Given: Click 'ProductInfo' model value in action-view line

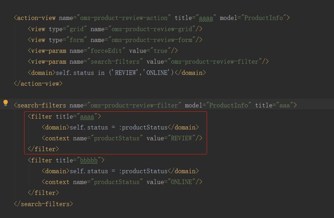Looking at the screenshot, I should click(263, 18).
